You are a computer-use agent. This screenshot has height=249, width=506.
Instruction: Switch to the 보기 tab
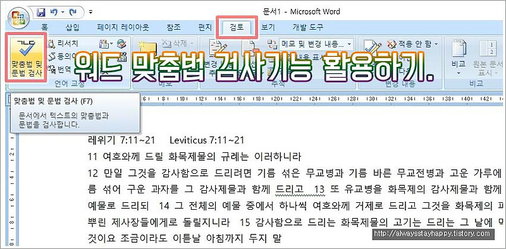point(268,27)
